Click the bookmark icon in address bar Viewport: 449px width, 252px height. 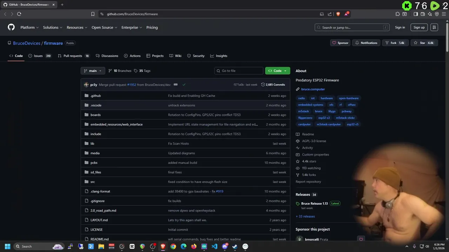click(x=93, y=14)
